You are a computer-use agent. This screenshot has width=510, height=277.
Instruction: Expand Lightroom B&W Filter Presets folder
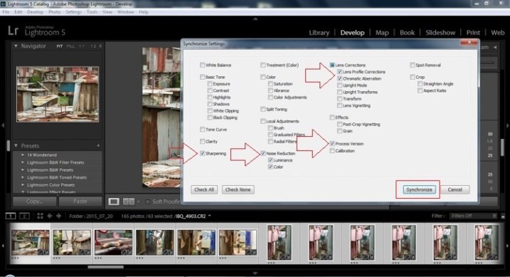click(23, 162)
